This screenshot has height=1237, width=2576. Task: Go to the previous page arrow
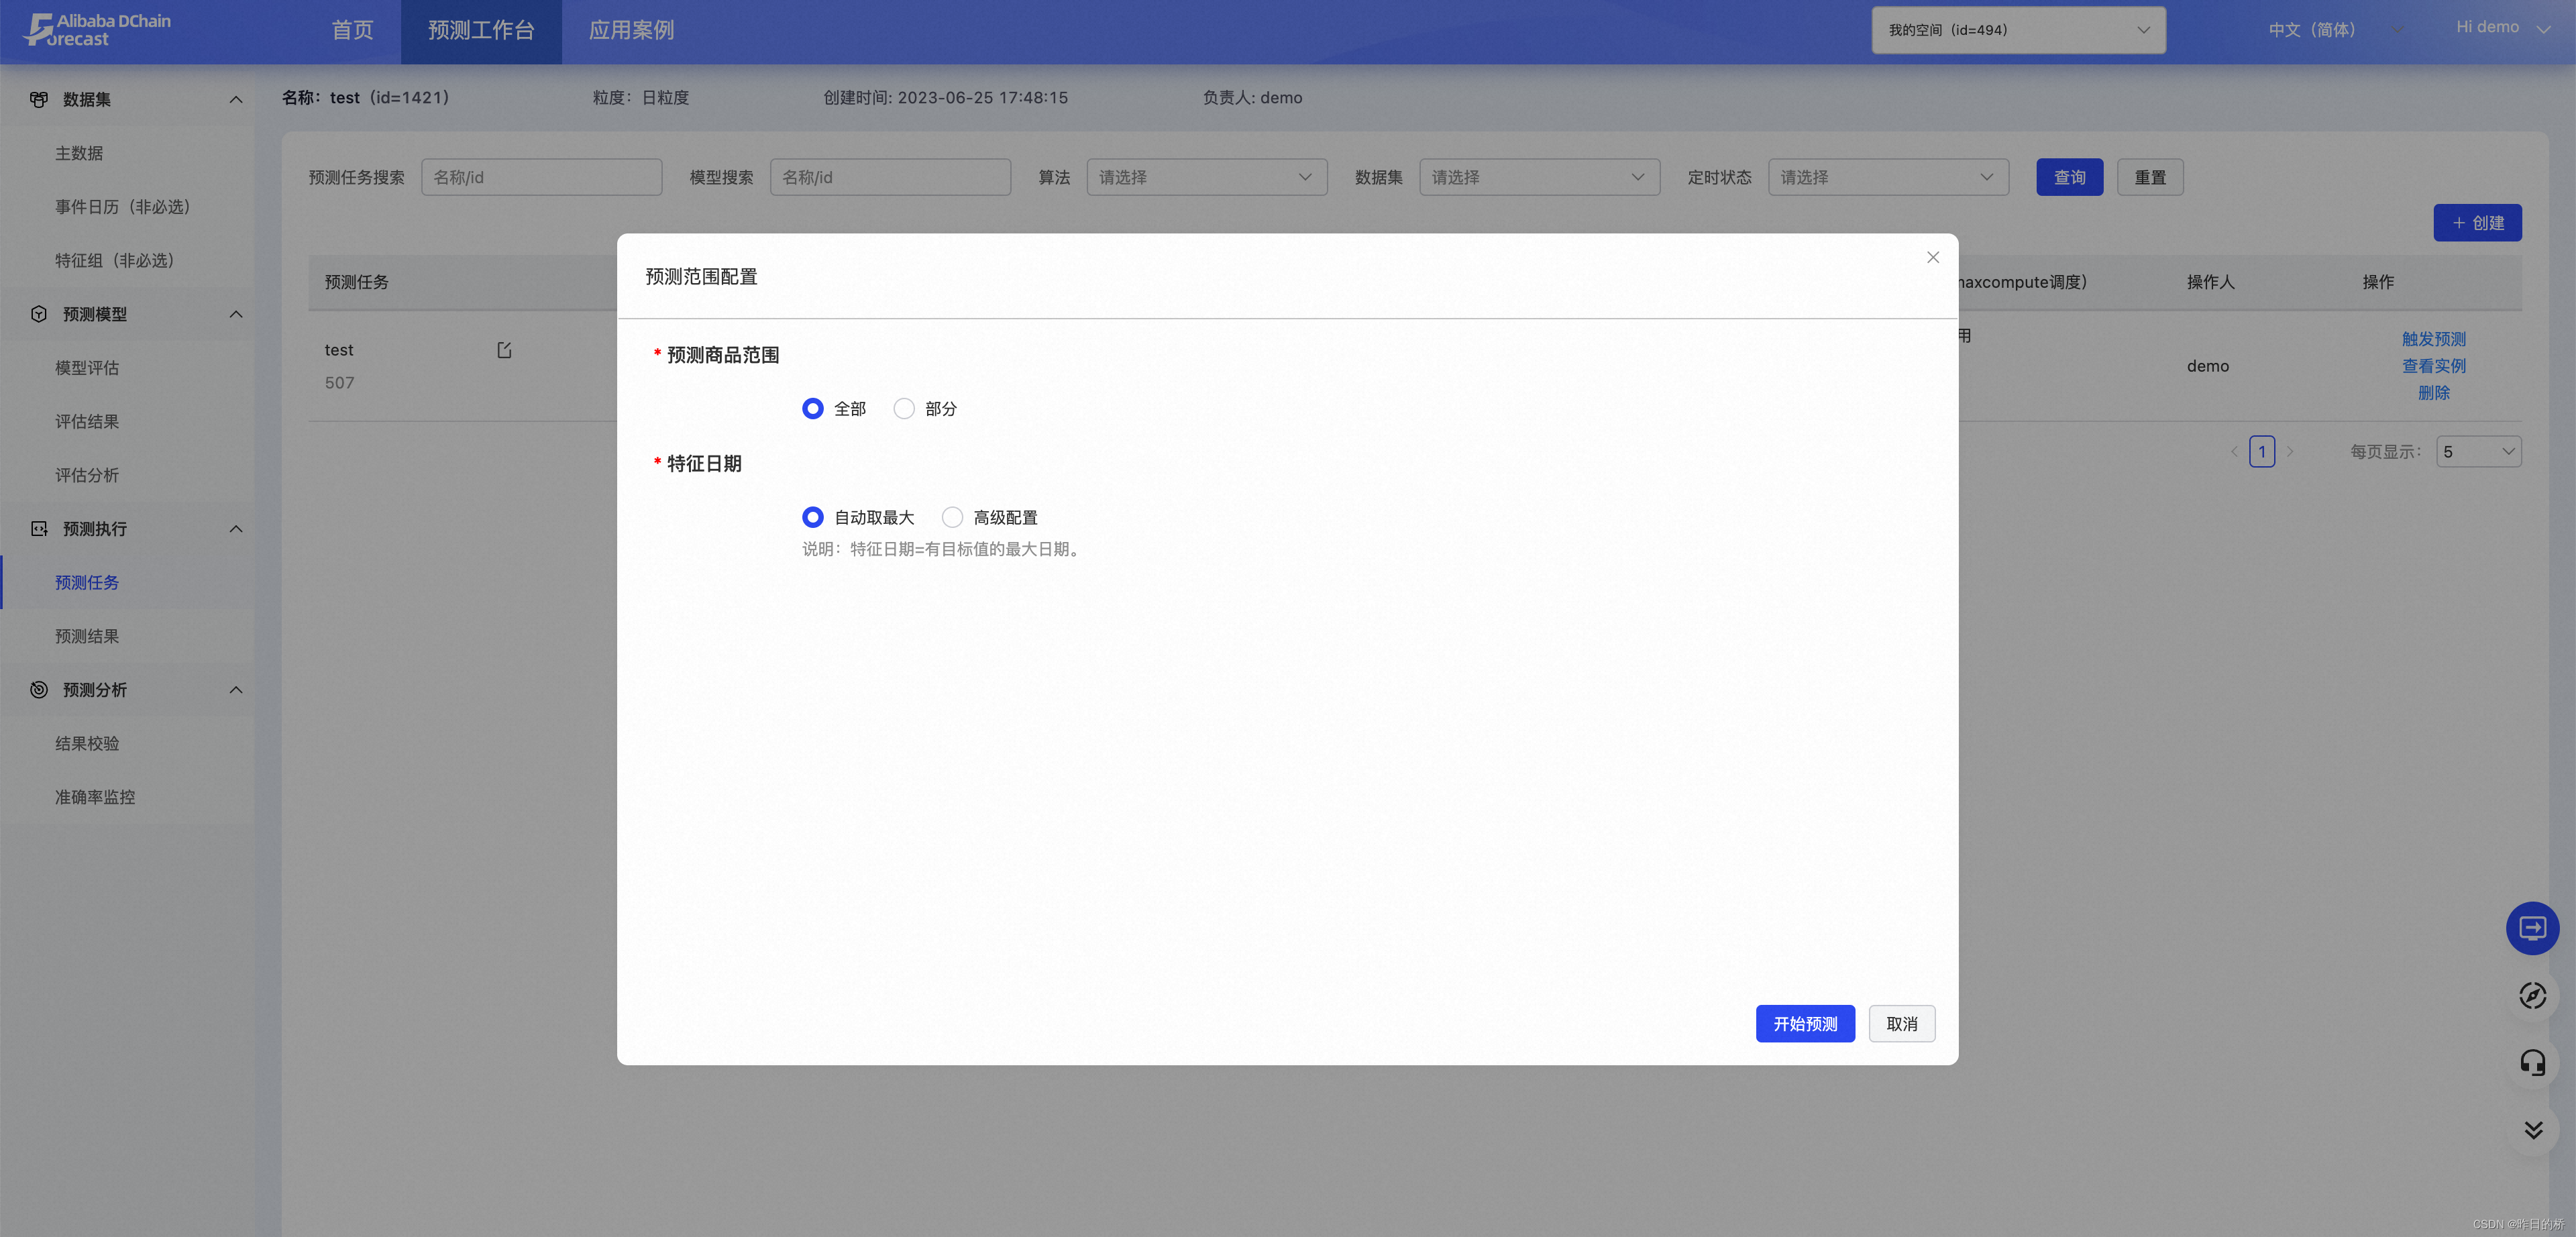tap(2234, 452)
